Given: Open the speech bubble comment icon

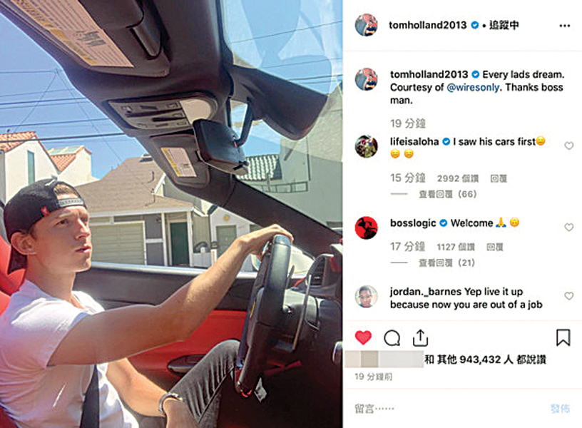Looking at the screenshot, I should (392, 338).
